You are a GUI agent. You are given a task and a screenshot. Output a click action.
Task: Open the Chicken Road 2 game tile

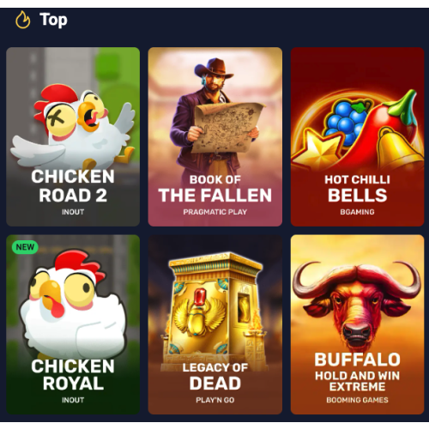point(73,136)
